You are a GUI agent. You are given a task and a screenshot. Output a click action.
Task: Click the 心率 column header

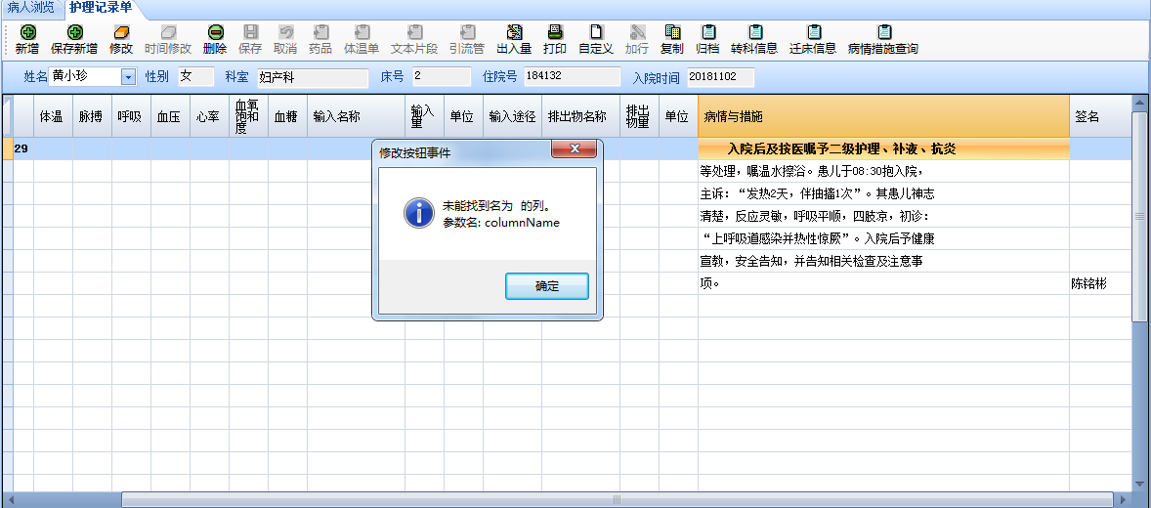208,116
